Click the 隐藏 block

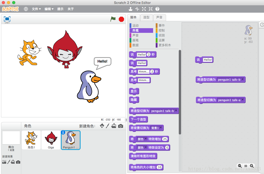(x=134, y=100)
